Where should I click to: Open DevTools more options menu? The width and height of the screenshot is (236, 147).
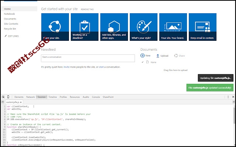coord(228,97)
